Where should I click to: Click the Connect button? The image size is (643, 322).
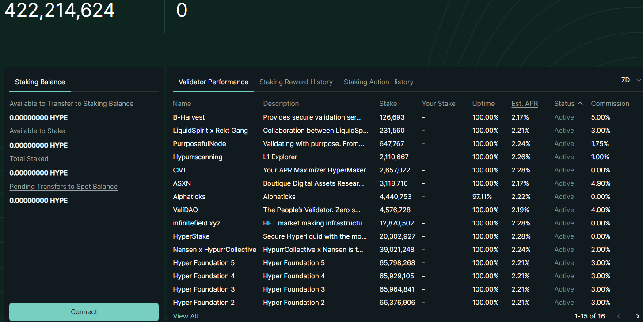[84, 312]
